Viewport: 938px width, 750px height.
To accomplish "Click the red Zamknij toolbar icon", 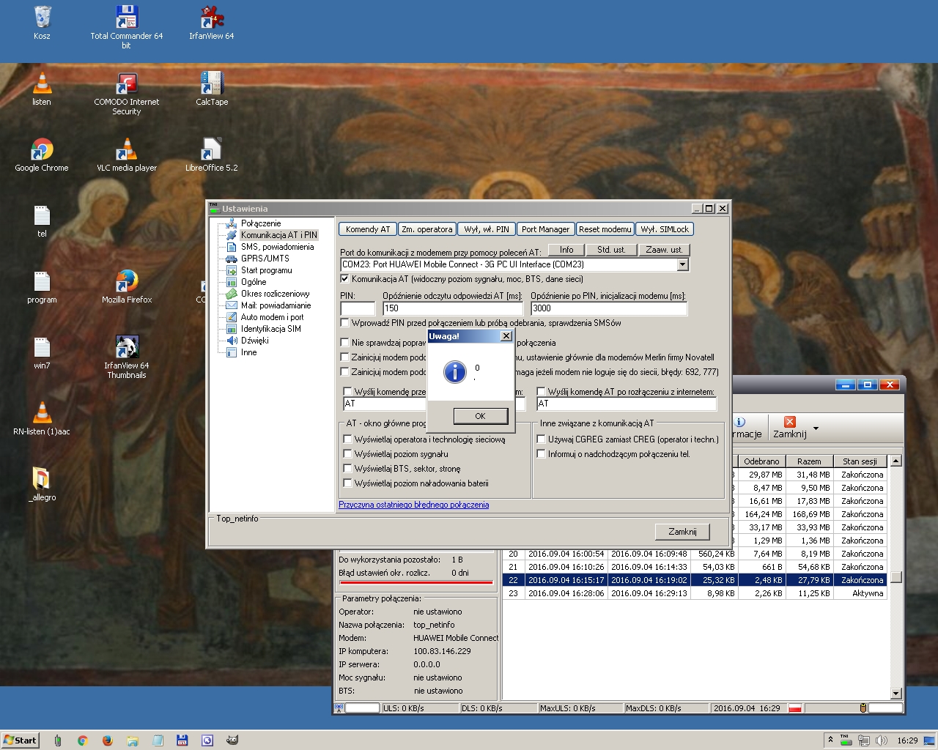I will coord(789,422).
